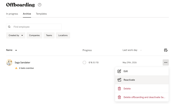Click the archive box icon beside Reactivate
The width and height of the screenshot is (172, 104).
pyautogui.click(x=119, y=80)
